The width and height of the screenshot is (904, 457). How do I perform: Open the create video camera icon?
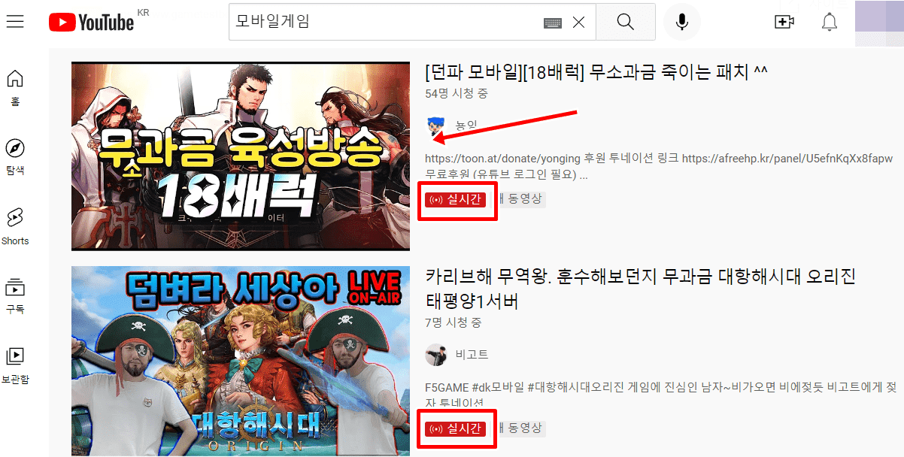[x=784, y=22]
